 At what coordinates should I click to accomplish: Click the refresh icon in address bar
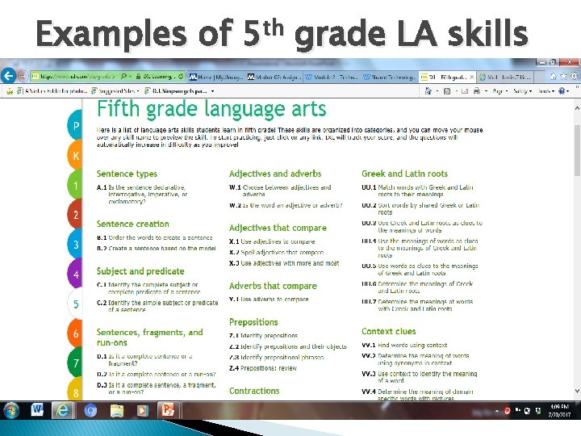181,77
